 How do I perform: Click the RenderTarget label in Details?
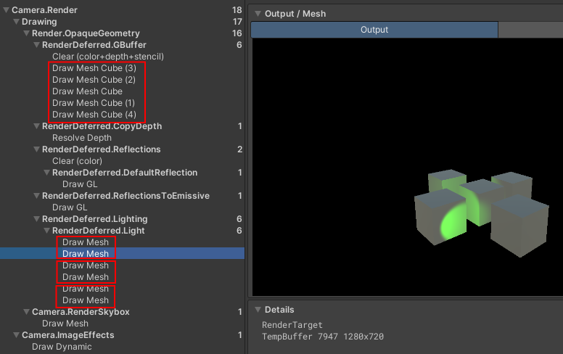tap(292, 325)
